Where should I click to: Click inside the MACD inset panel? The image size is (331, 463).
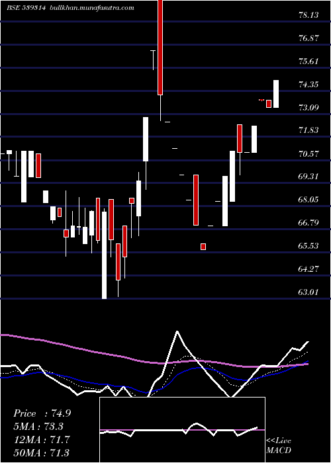182,430
